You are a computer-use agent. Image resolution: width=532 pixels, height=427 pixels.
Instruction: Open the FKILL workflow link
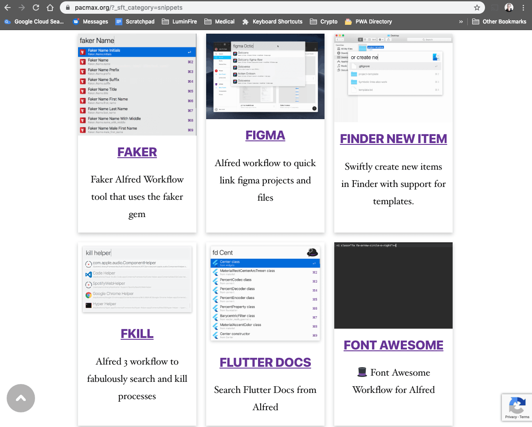[137, 334]
